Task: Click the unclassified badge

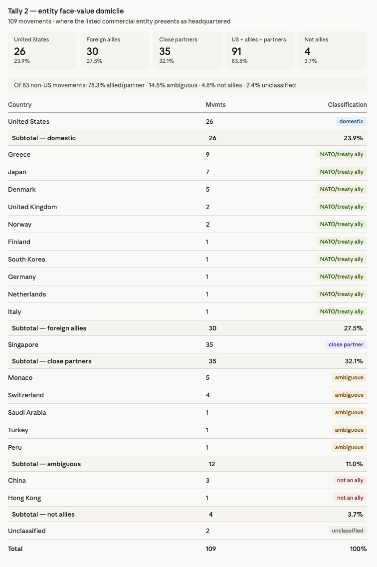Action: click(x=348, y=531)
